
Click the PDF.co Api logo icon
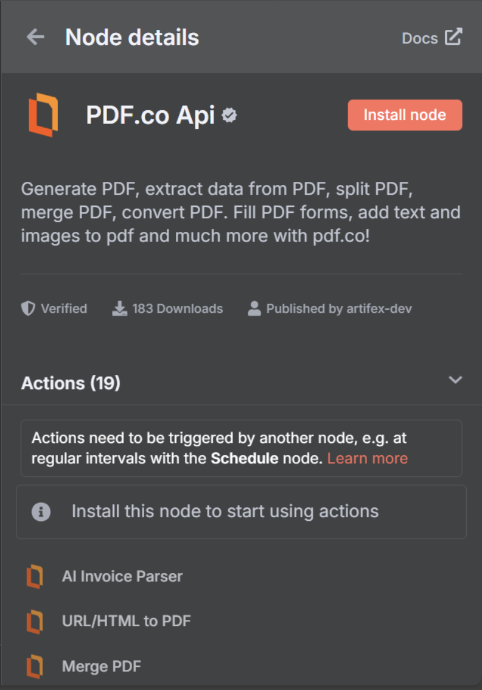pos(43,115)
